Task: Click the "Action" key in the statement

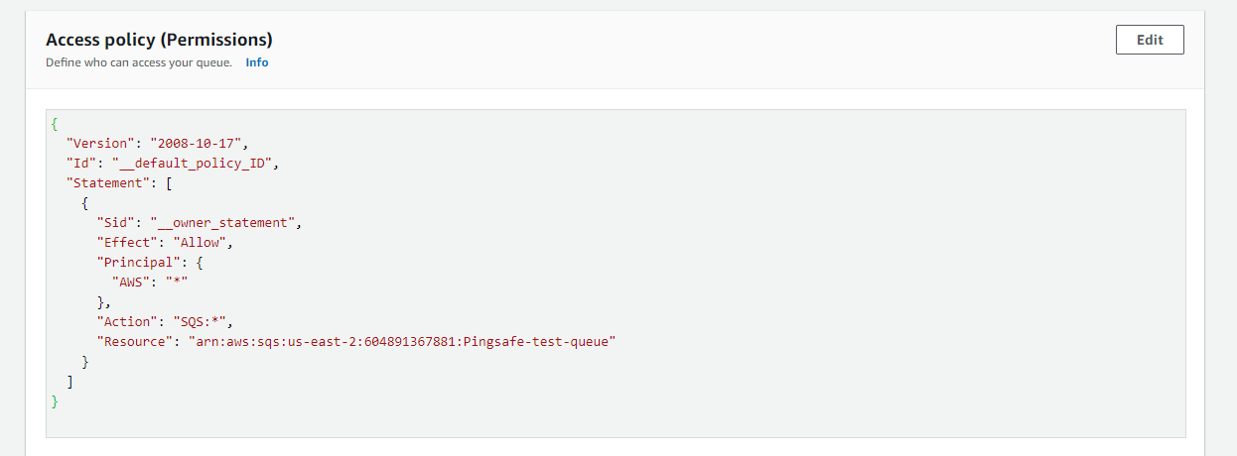Action: (x=130, y=322)
